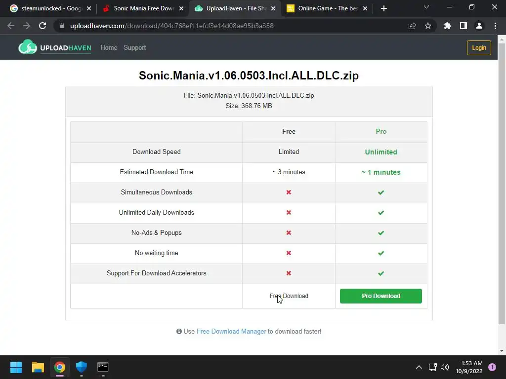Click 'Support For Download Accelerators' row label
The width and height of the screenshot is (506, 379).
tap(157, 273)
